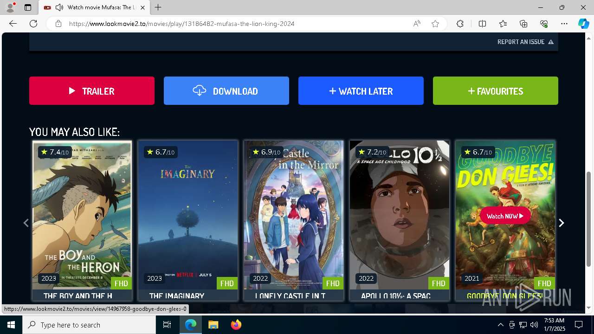Open The Boy and the Heron poster
Screen dimensions: 594x334
[x=82, y=216]
